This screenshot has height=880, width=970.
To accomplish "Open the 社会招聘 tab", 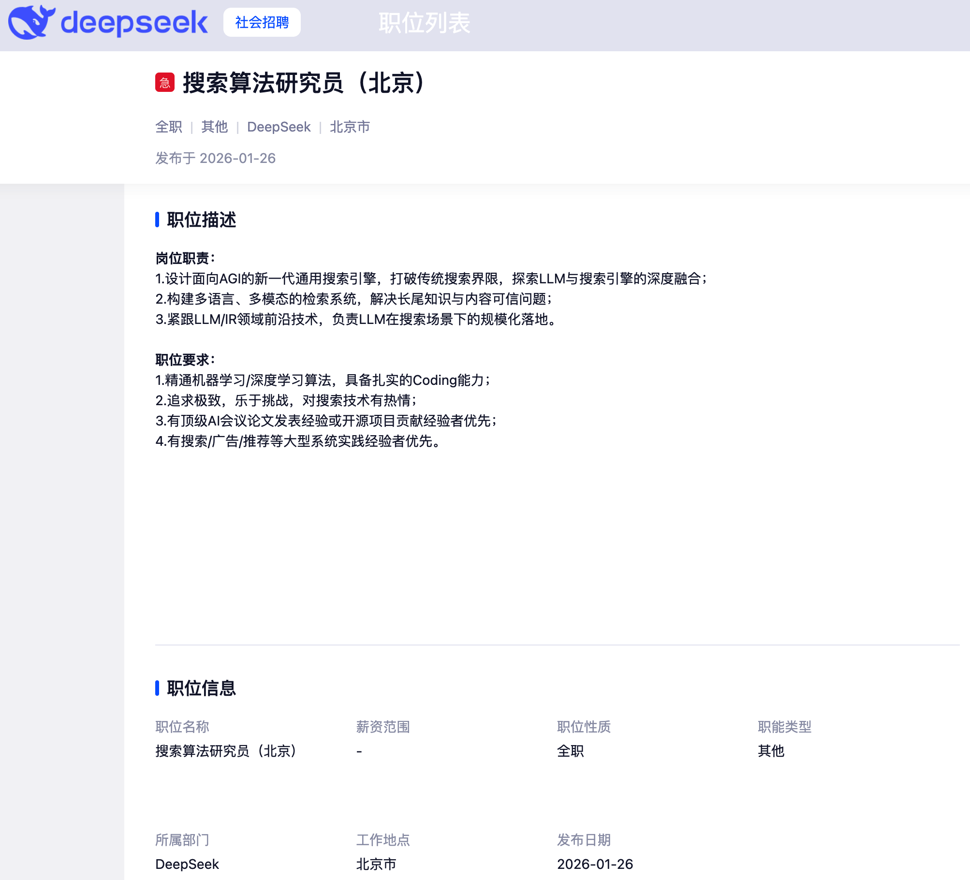I will pos(262,22).
